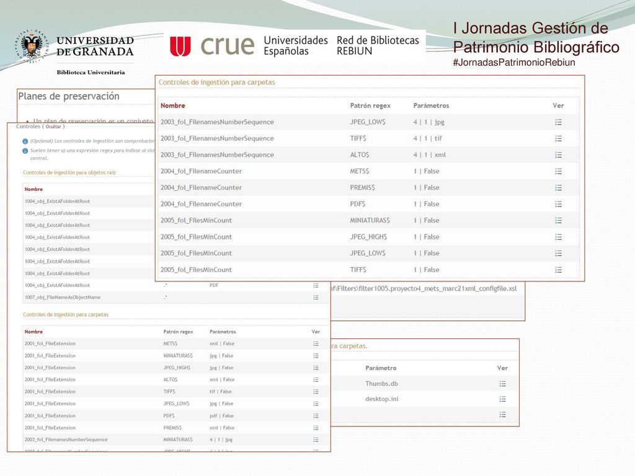
Task: Click "I Jornadas Gestión de Patrimonio Bibliográfico" title
Action: (x=536, y=38)
